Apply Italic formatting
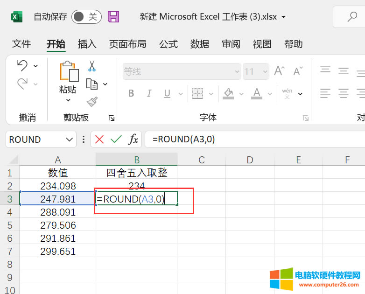The image size is (365, 294). (x=149, y=93)
